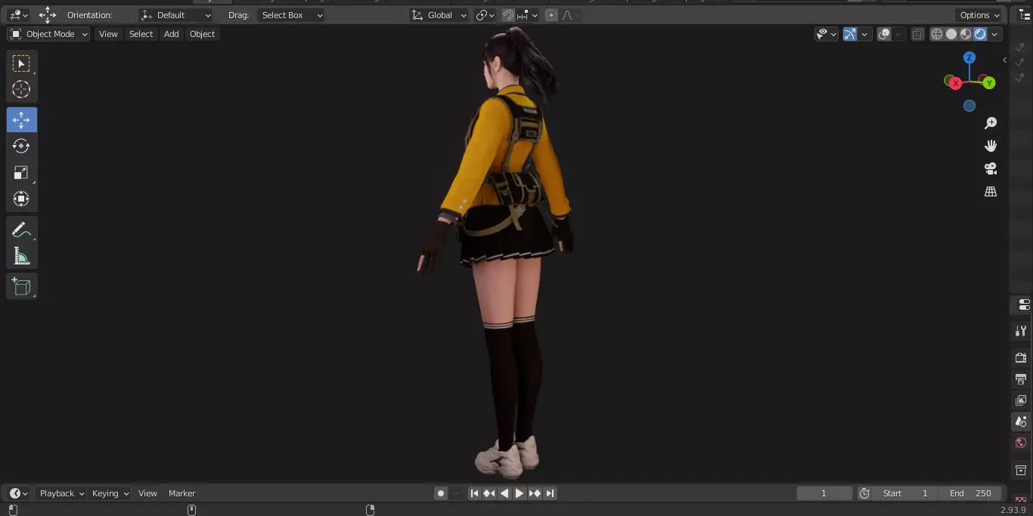Select the Select Box tool
Screen dimensions: 1033x516
pyautogui.click(x=21, y=63)
